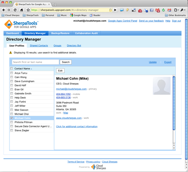Image resolution: width=188 pixels, height=172 pixels.
Task: Select the User Profiles sub-tab
Action: point(16,46)
